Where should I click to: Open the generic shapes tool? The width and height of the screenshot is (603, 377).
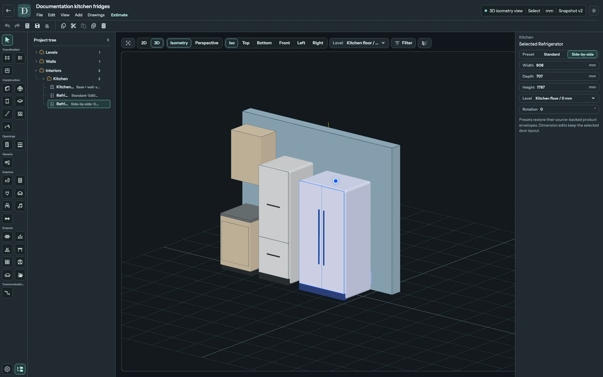click(7, 163)
